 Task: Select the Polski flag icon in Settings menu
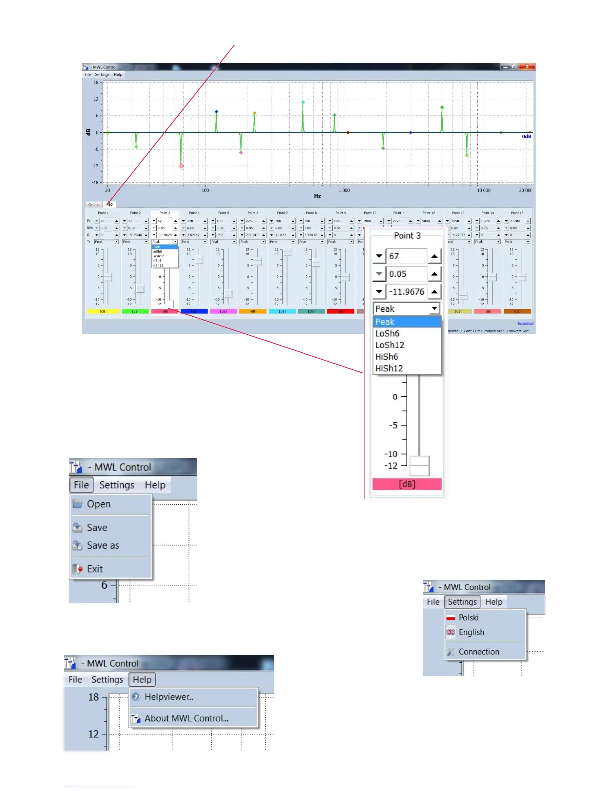pyautogui.click(x=451, y=618)
